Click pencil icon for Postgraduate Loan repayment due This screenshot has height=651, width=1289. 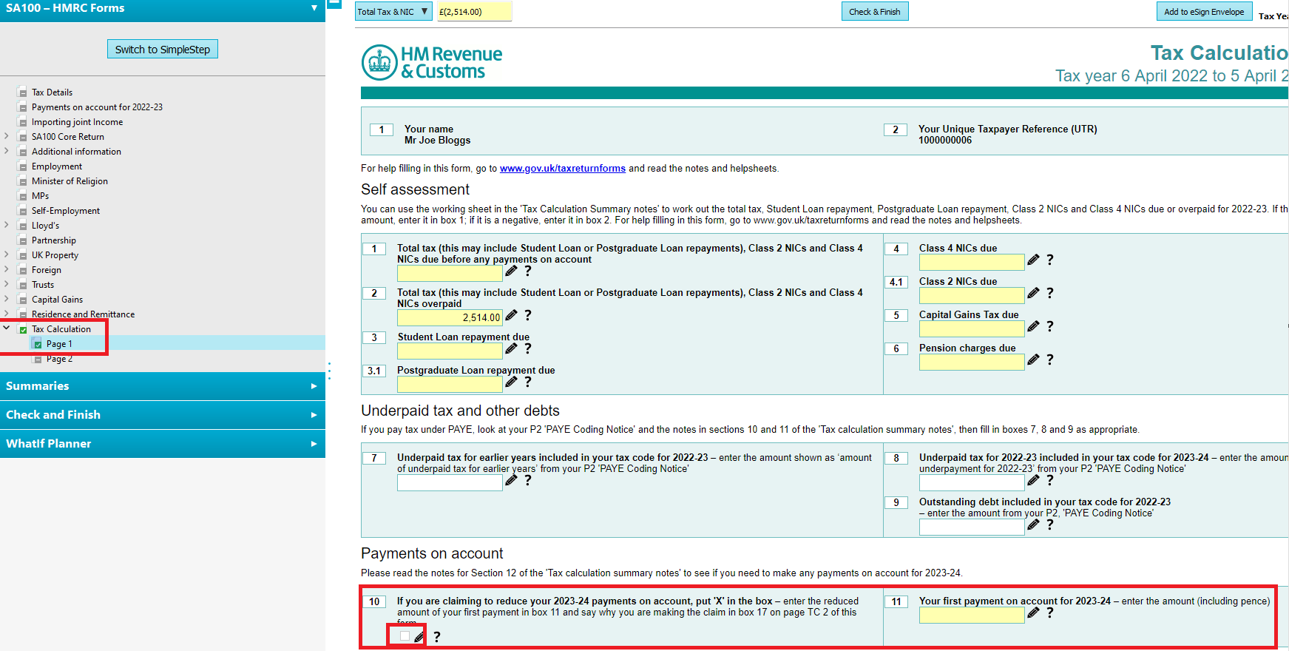511,382
